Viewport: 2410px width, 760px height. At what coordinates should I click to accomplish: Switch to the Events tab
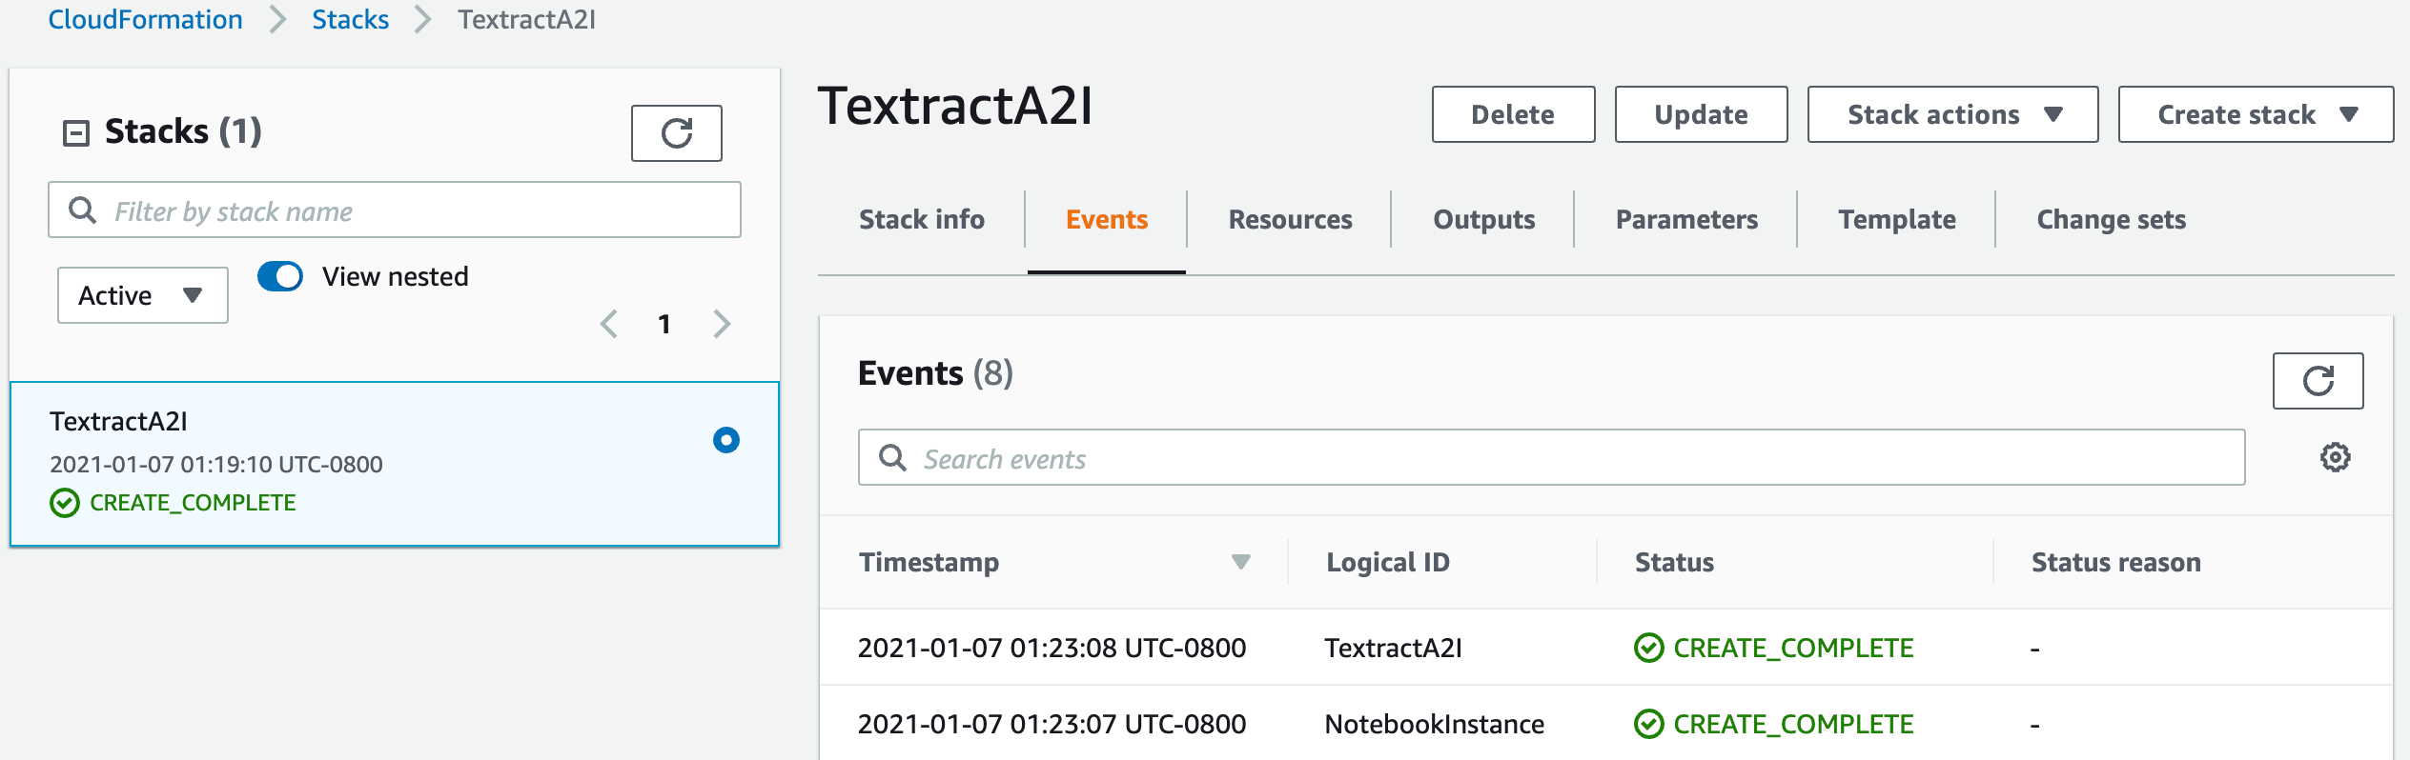[1107, 219]
